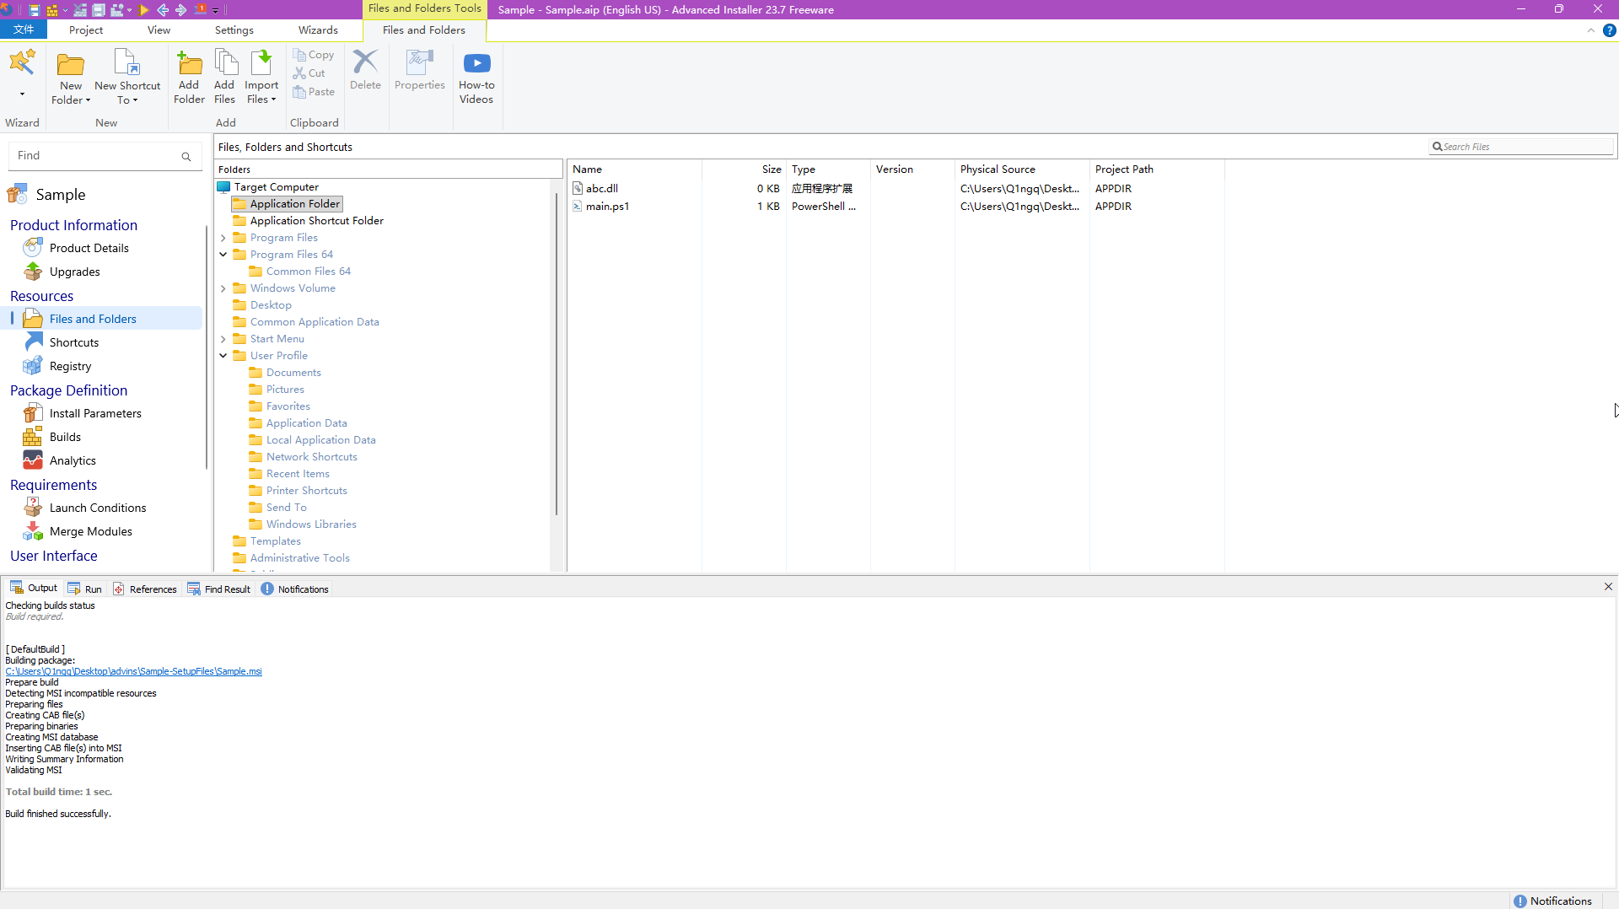The width and height of the screenshot is (1619, 909).
Task: Open the help question mark icon
Action: [x=1609, y=30]
